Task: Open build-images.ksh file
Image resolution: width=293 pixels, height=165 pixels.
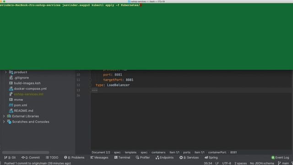Action: coord(27,83)
